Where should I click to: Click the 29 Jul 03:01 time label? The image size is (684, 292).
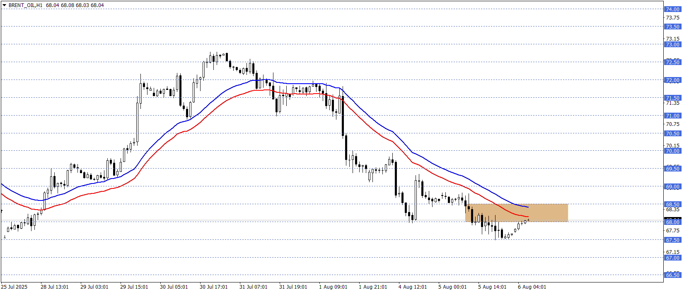coord(94,287)
